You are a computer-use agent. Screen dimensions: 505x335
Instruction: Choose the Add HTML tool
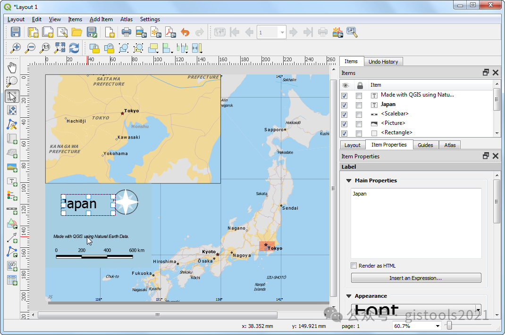12,266
